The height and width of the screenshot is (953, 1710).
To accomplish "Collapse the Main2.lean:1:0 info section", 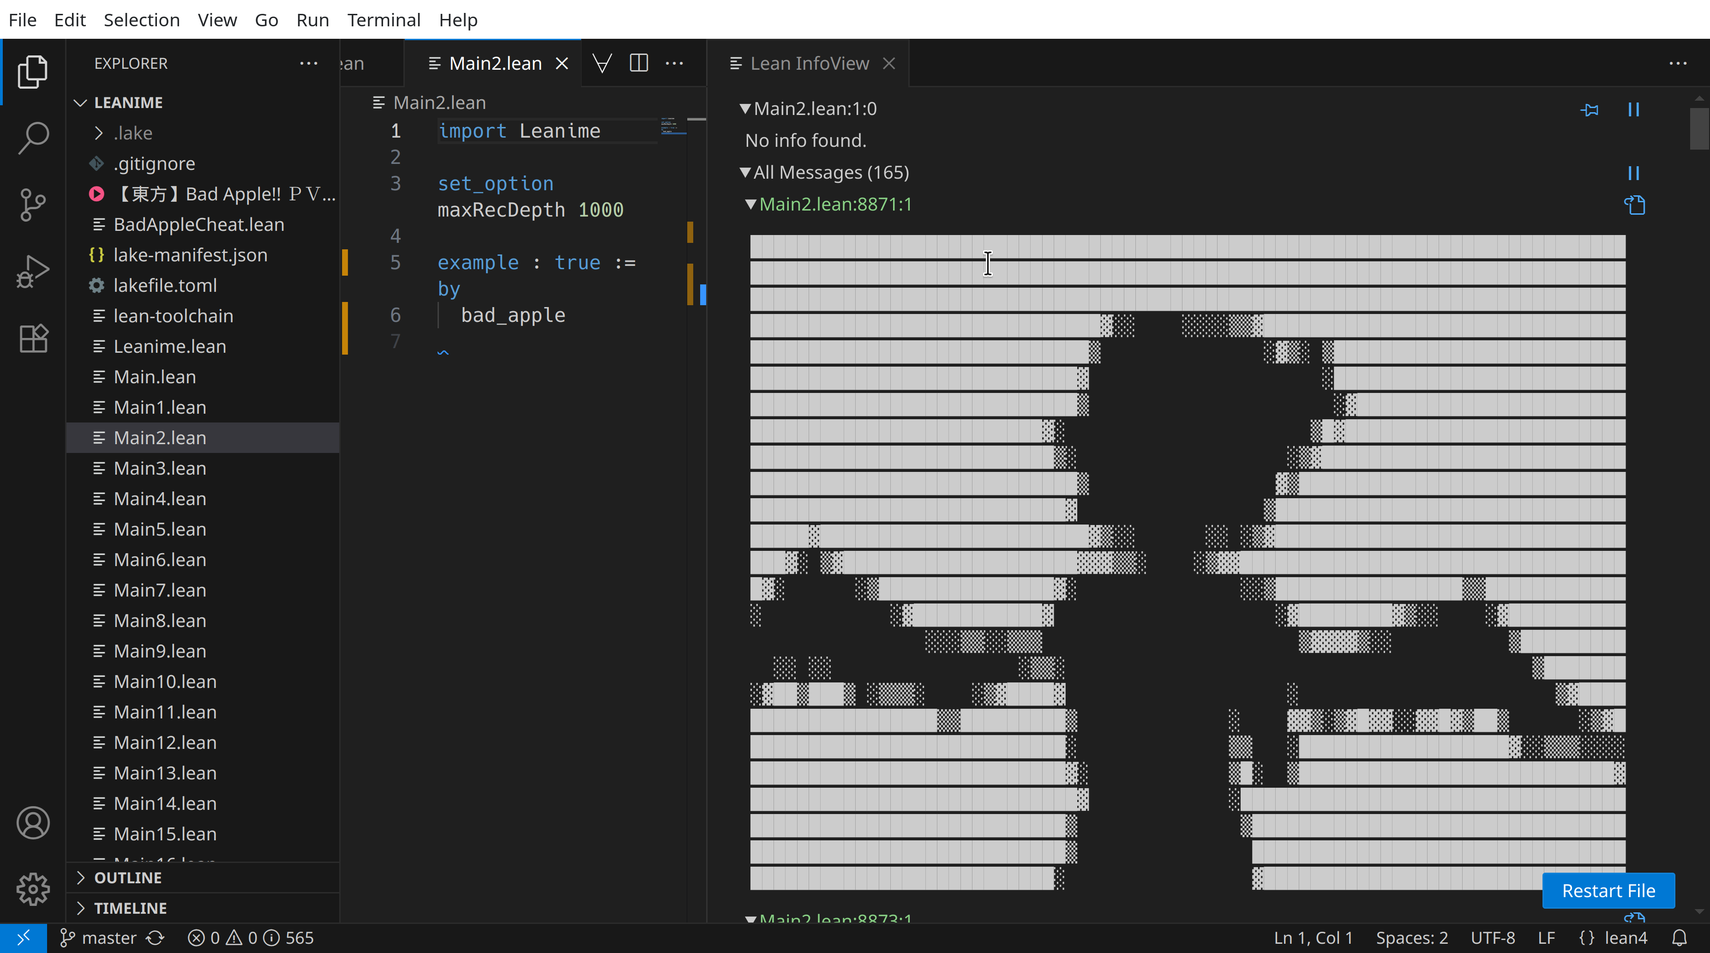I will coord(745,108).
